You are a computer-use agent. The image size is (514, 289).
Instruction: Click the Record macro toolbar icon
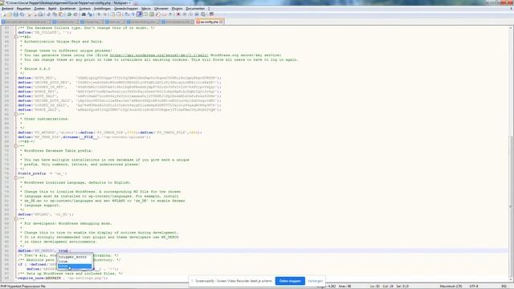click(178, 14)
